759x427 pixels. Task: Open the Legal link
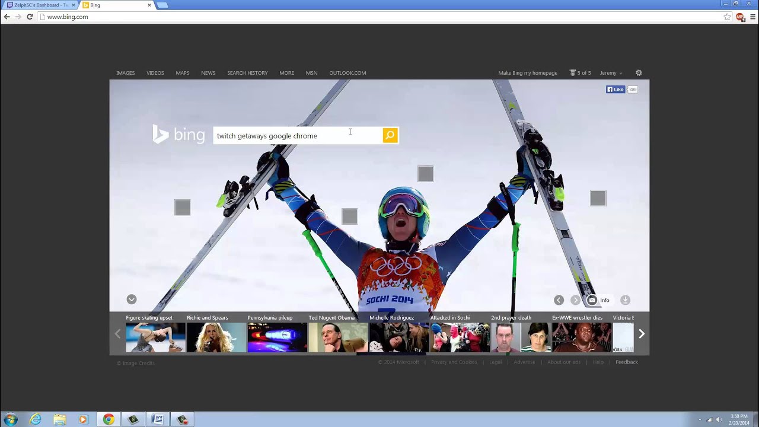(x=496, y=362)
